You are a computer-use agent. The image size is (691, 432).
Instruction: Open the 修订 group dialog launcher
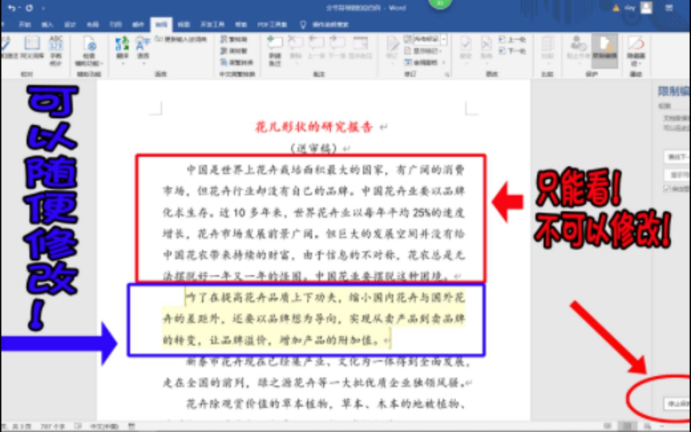tap(447, 74)
